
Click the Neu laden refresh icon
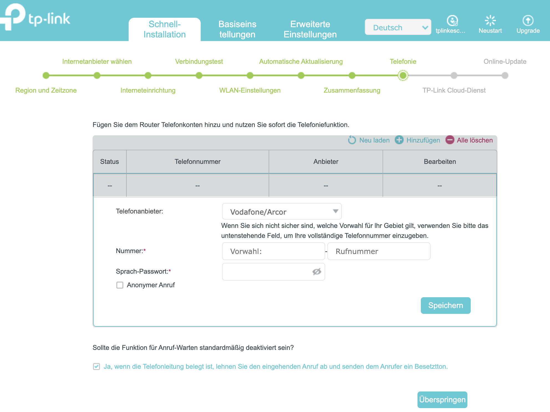click(352, 140)
